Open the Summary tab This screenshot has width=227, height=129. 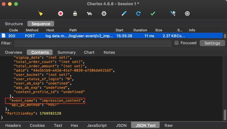click(x=67, y=52)
